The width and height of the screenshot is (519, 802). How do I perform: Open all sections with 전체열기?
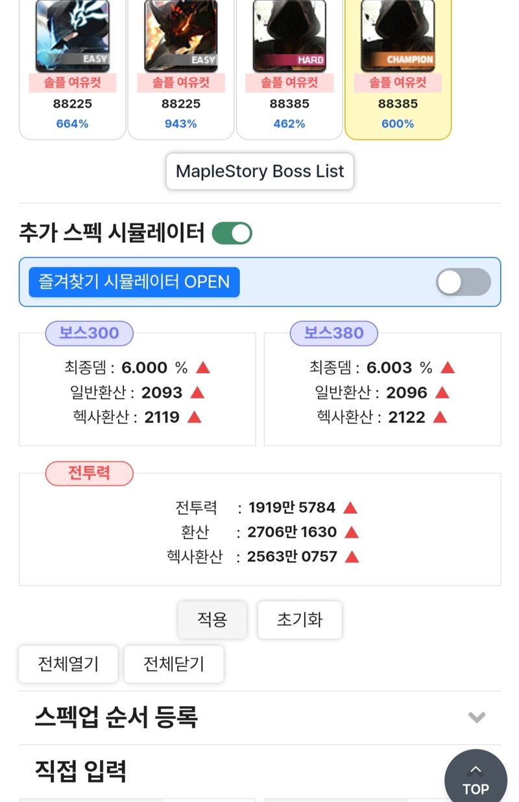pos(68,664)
